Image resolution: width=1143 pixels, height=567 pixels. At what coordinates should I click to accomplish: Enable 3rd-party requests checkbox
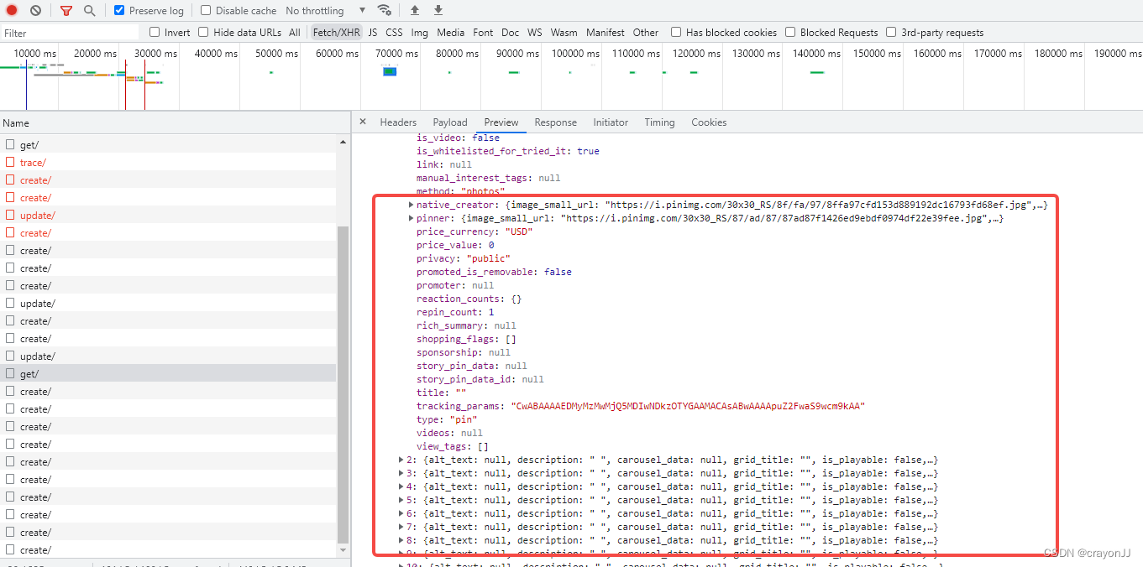tap(891, 33)
